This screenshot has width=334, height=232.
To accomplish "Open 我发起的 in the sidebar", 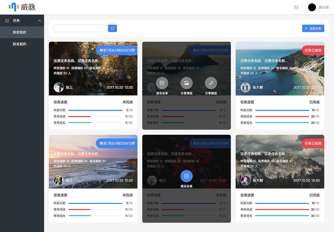I will pyautogui.click(x=22, y=44).
